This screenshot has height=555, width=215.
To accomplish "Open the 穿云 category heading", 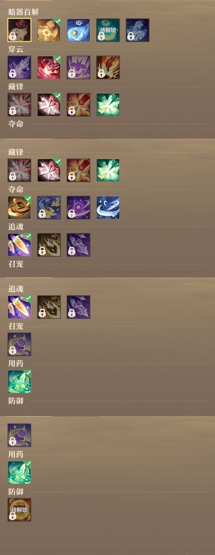I will pyautogui.click(x=16, y=49).
